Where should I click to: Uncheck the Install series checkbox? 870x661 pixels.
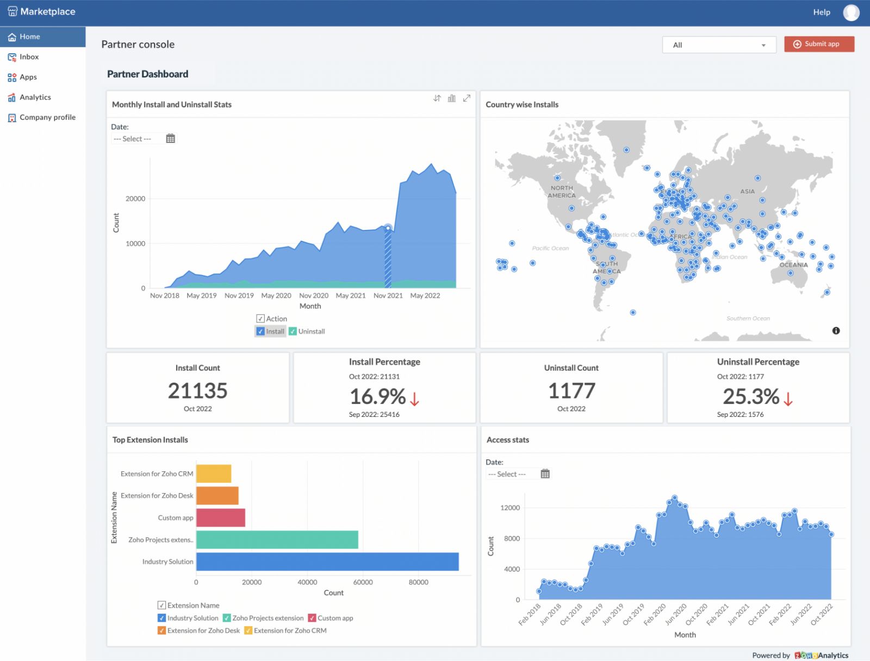point(260,332)
